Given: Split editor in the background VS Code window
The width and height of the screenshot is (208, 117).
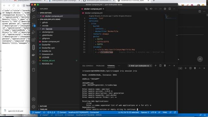Looking at the screenshot, I should point(200,11).
